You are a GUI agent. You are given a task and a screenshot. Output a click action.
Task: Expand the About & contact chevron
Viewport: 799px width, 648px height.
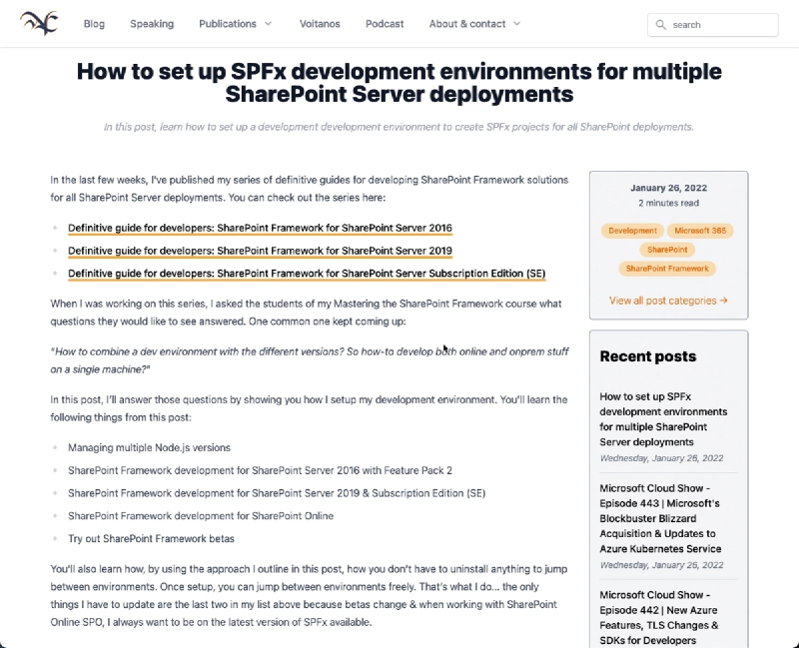(x=516, y=23)
